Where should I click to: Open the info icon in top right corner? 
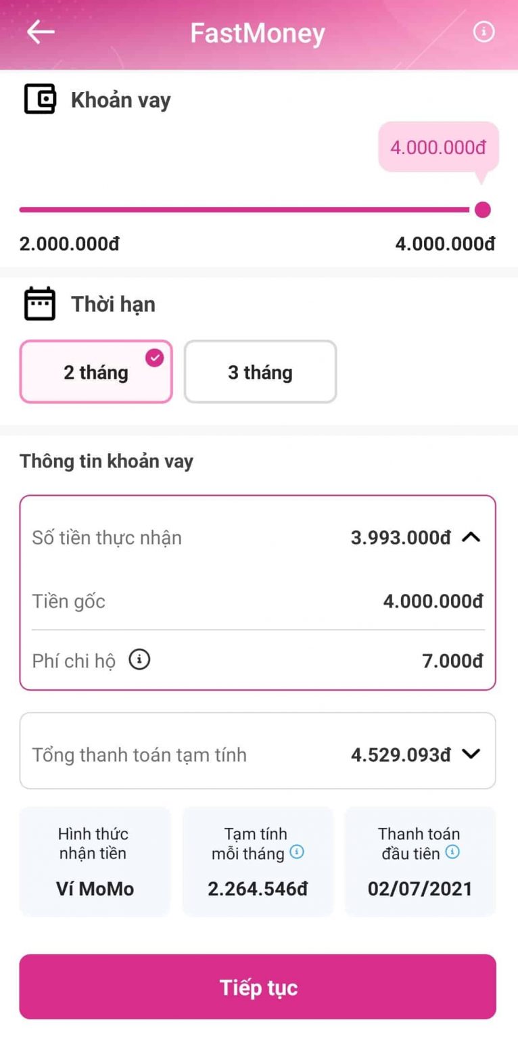[x=484, y=31]
